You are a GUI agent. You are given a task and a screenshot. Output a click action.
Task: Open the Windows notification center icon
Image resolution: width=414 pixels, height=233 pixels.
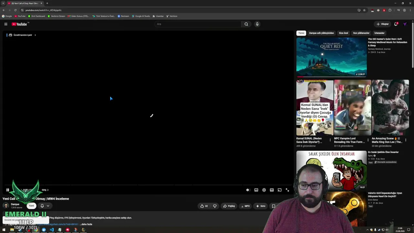coord(409,230)
